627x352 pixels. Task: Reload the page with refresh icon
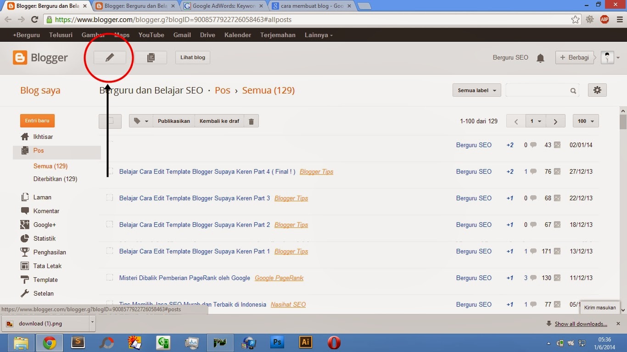click(34, 20)
